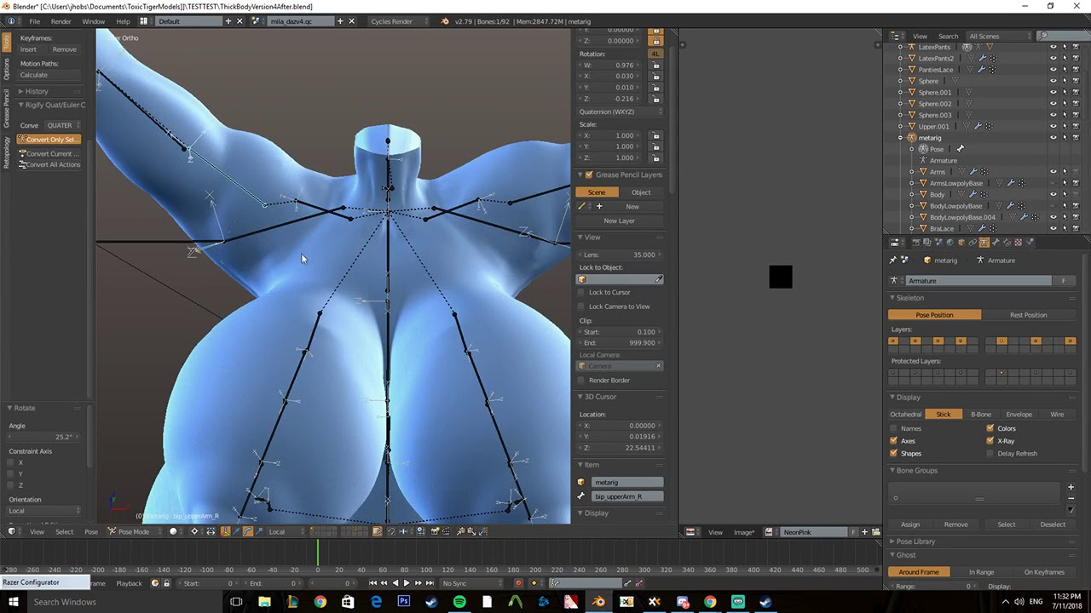The height and width of the screenshot is (613, 1091).
Task: Play the timeline animation
Action: click(x=406, y=583)
